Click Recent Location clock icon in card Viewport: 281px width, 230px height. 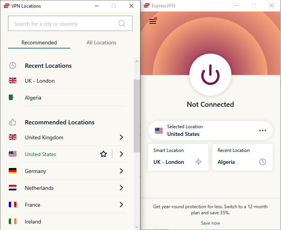263,162
